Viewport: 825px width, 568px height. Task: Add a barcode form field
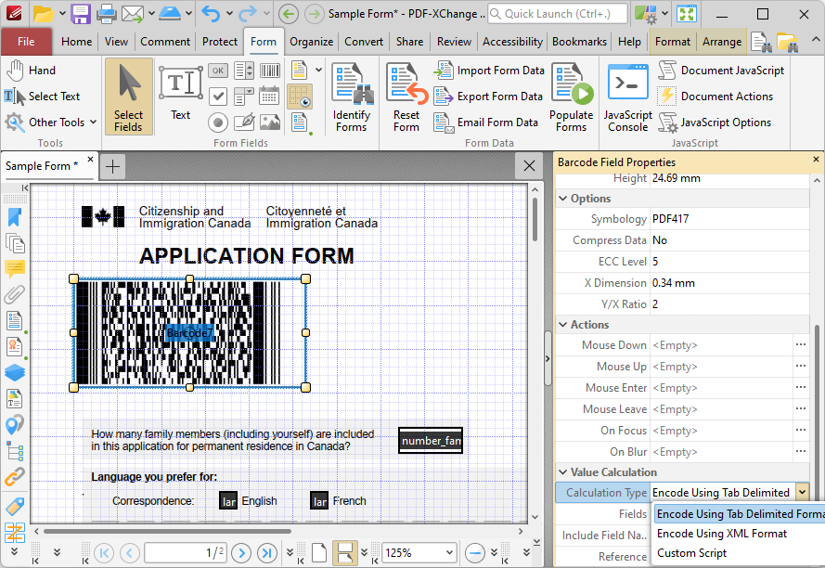point(270,71)
